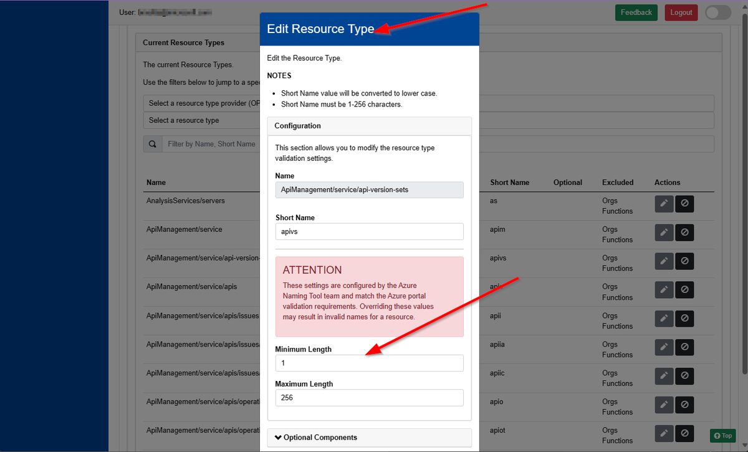This screenshot has width=748, height=452.
Task: Click the Logout button
Action: pyautogui.click(x=681, y=12)
